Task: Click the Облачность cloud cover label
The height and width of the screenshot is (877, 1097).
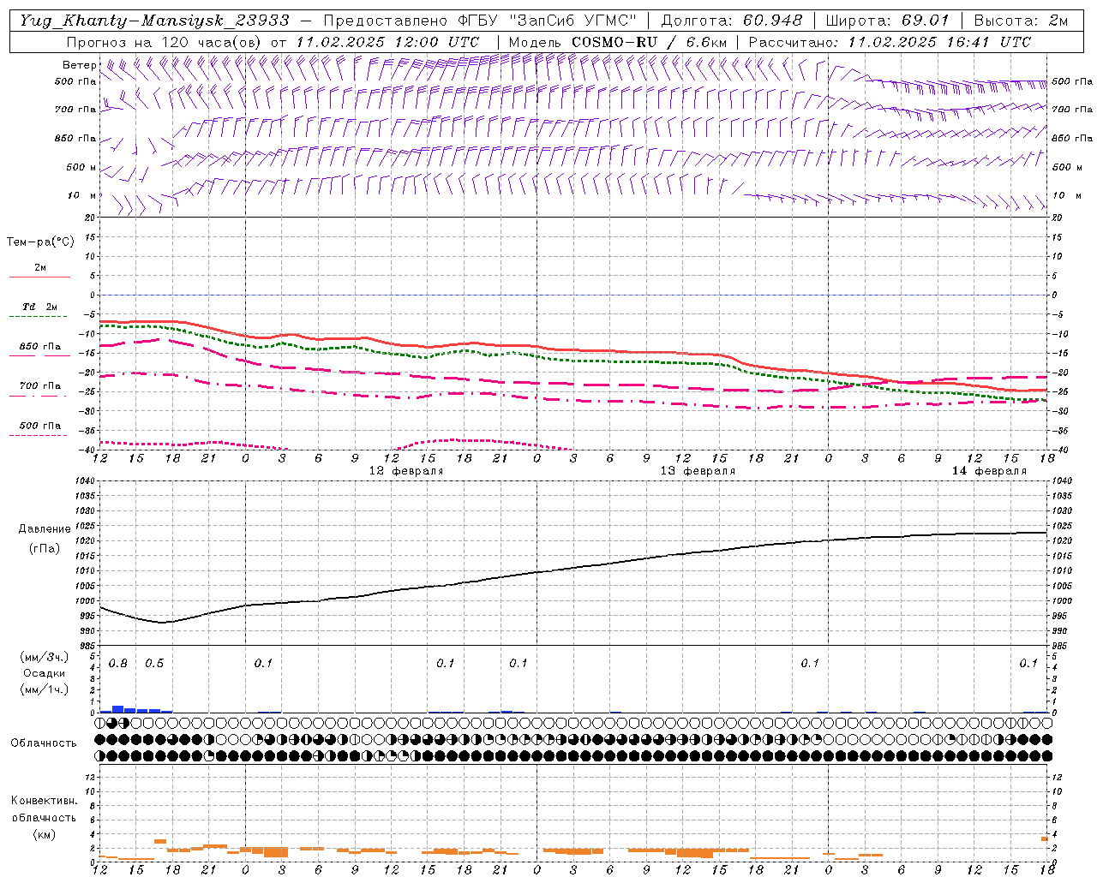Action: 44,743
